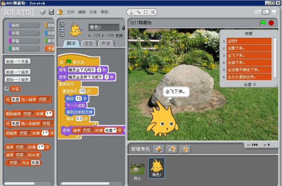The width and height of the screenshot is (282, 186).
Task: Select the duplicate stamp tool
Action: (x=131, y=12)
